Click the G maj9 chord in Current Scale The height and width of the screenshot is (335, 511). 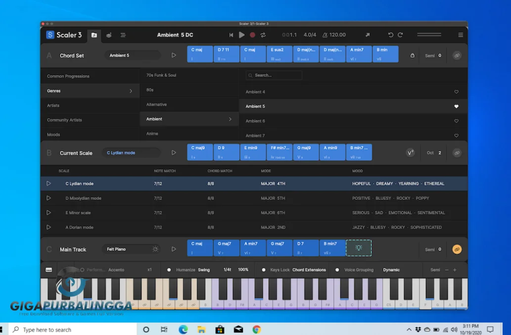306,152
